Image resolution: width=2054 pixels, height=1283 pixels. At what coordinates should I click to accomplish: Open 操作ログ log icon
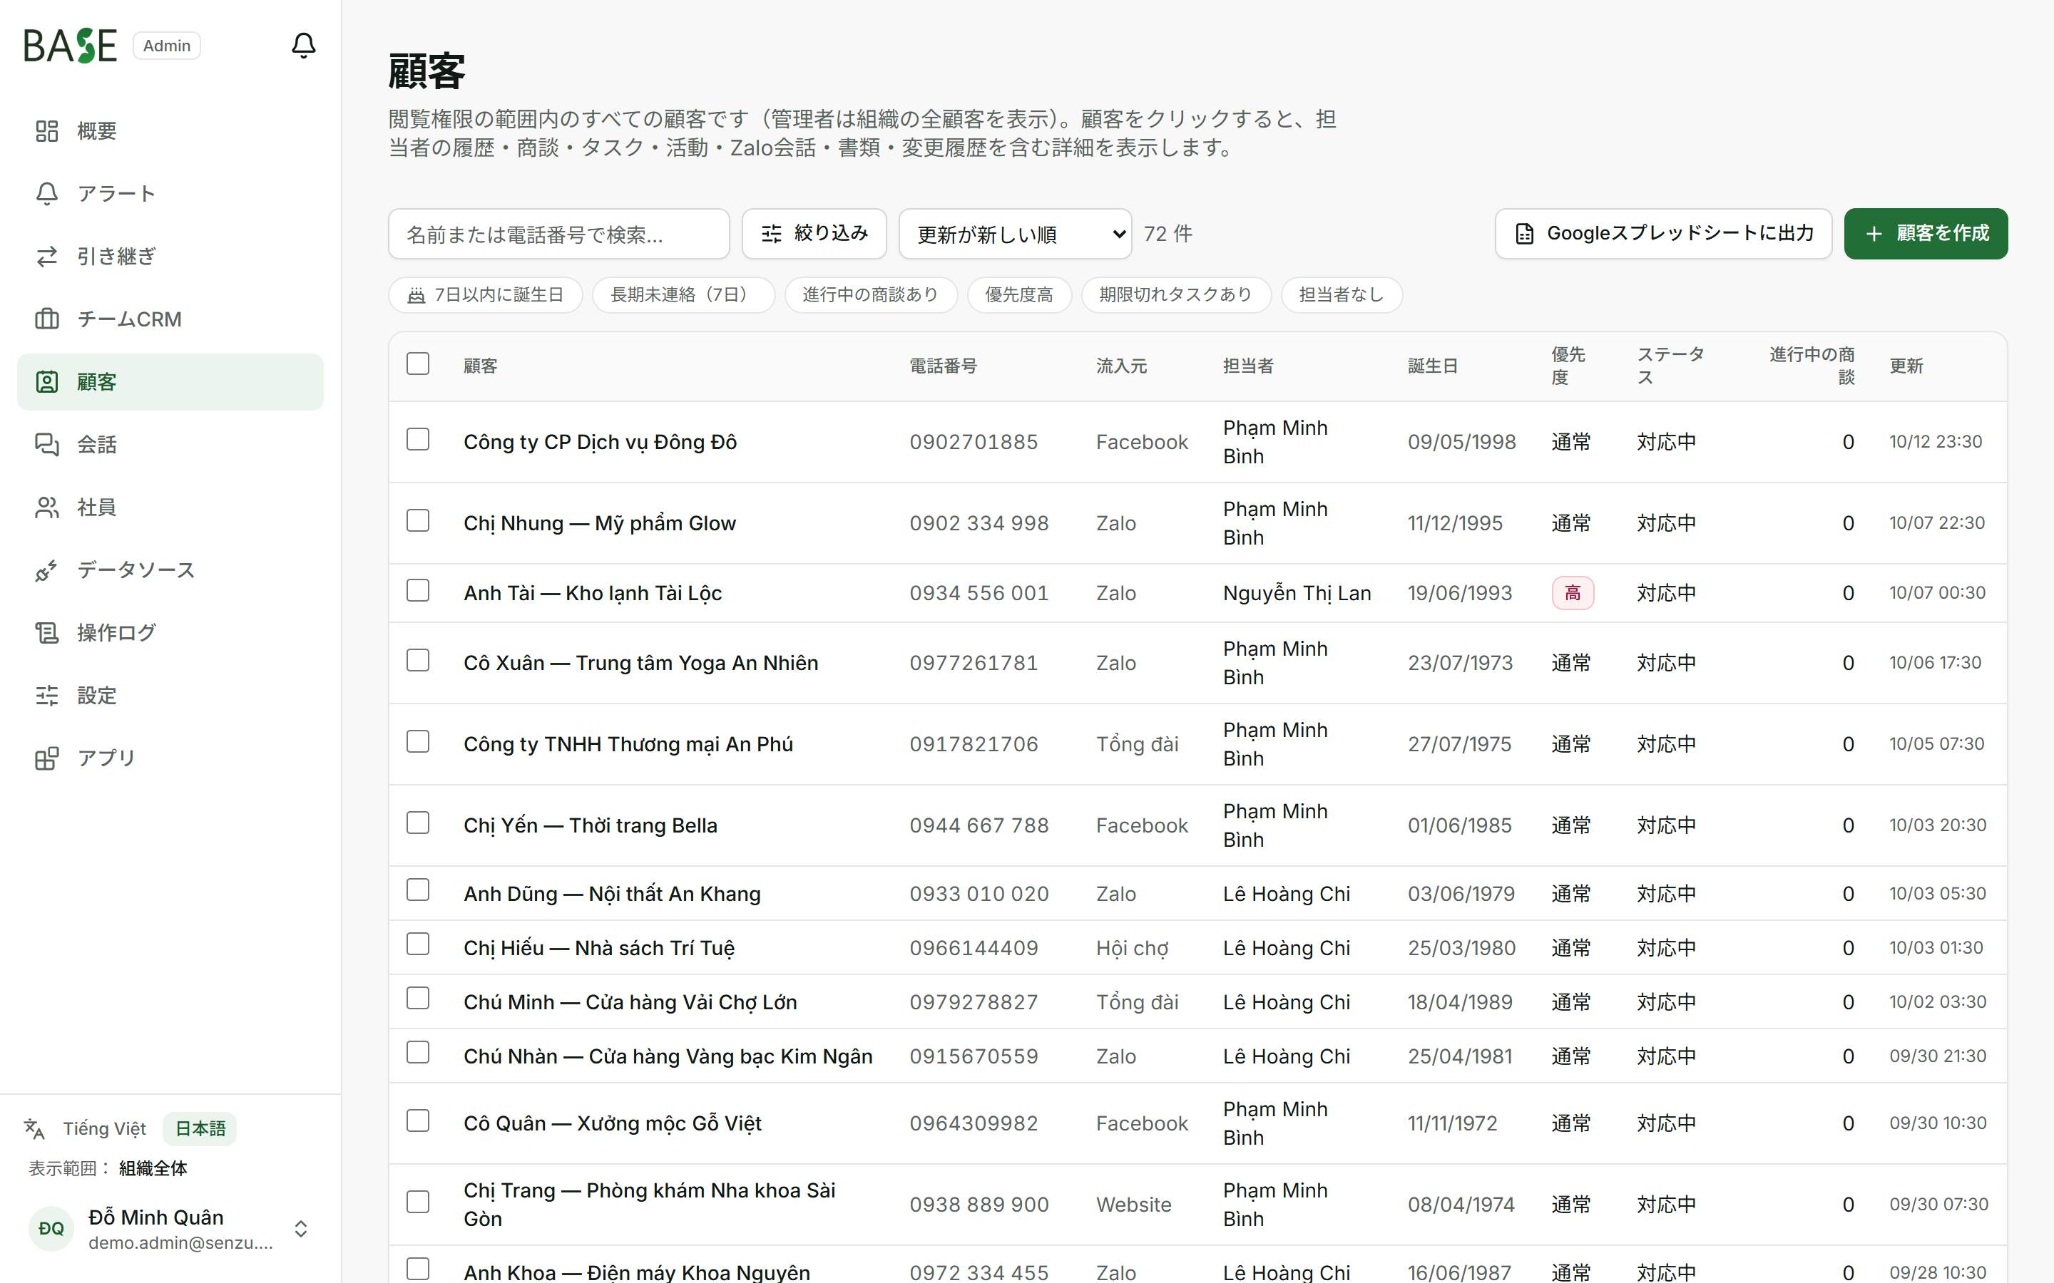(46, 633)
